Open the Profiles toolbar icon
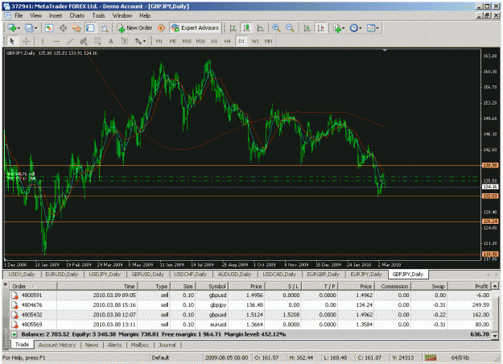 [x=29, y=28]
